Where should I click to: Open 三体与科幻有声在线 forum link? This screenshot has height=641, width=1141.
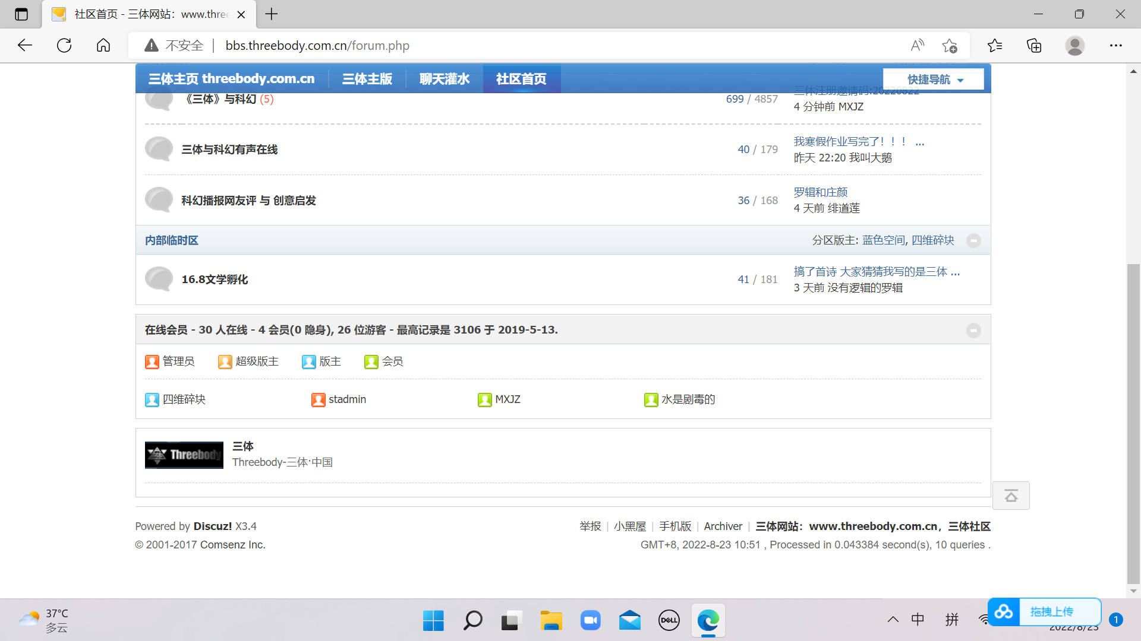click(x=229, y=150)
